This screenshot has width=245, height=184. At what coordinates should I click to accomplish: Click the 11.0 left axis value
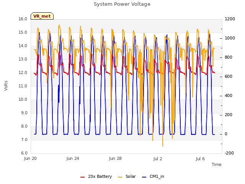pyautogui.click(x=23, y=86)
